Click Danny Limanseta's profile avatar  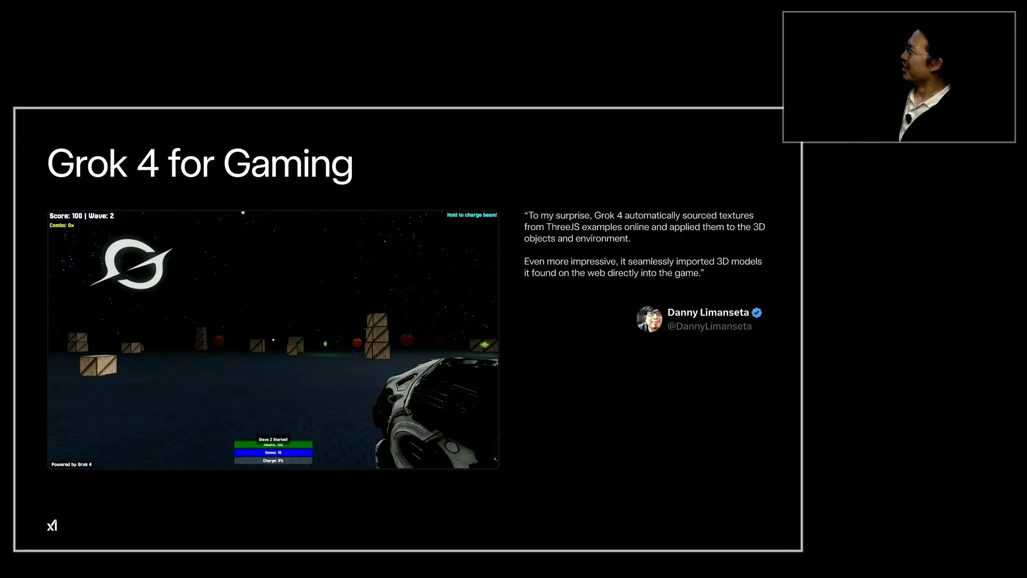pyautogui.click(x=649, y=320)
